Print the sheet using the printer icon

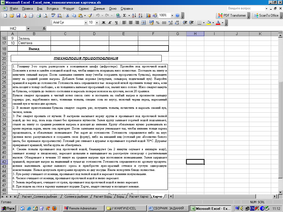click(39, 15)
